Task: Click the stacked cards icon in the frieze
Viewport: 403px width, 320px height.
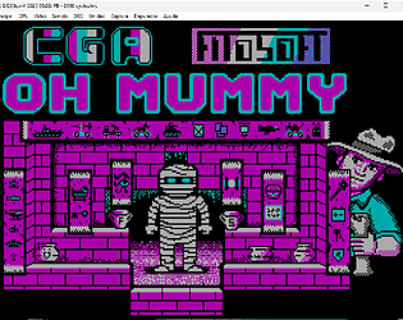Action: (221, 130)
